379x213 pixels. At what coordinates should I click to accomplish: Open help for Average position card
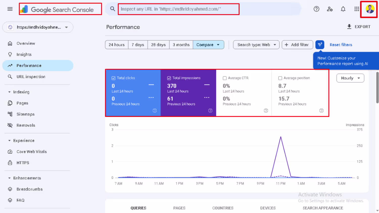[321, 111]
